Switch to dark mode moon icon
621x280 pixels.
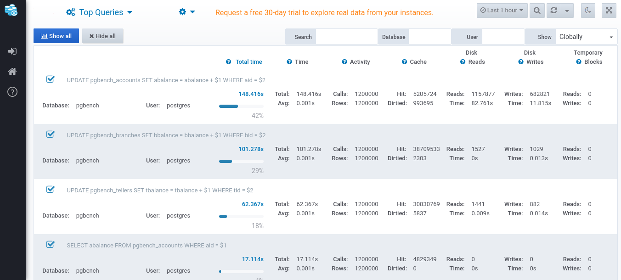coord(588,11)
